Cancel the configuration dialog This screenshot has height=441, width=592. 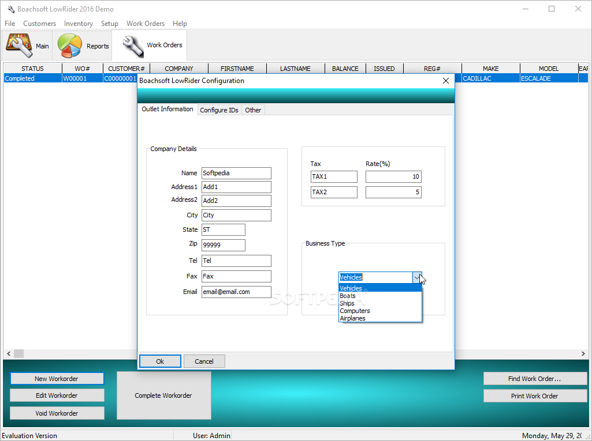[204, 361]
